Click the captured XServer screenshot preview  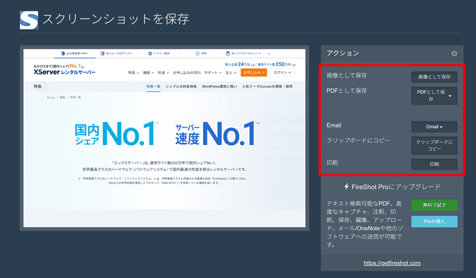click(x=164, y=138)
